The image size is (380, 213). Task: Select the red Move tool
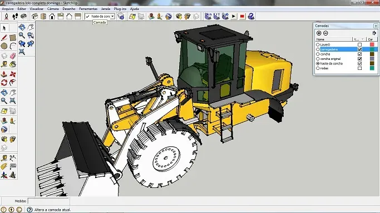coord(13,74)
